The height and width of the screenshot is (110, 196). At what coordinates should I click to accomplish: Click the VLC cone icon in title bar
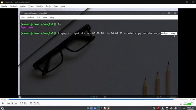point(2,2)
